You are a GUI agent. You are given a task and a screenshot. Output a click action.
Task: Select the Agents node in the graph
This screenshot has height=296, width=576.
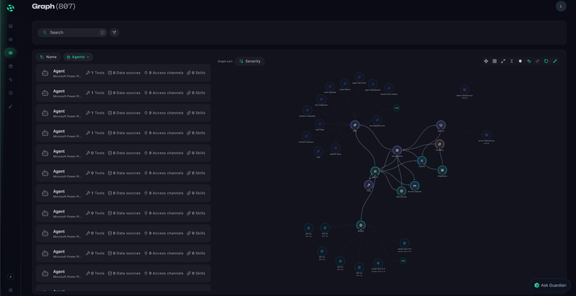click(375, 171)
